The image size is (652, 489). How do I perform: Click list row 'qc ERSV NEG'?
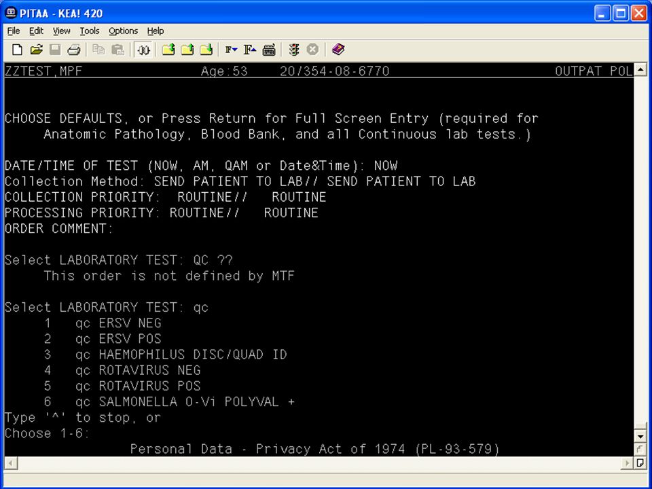(x=103, y=323)
